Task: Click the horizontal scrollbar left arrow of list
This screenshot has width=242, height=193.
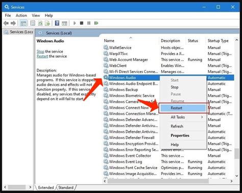Action: click(x=105, y=181)
